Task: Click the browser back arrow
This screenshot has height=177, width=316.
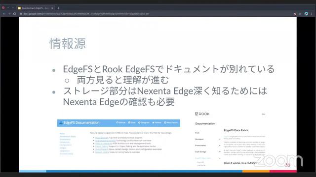Action: click(x=4, y=14)
